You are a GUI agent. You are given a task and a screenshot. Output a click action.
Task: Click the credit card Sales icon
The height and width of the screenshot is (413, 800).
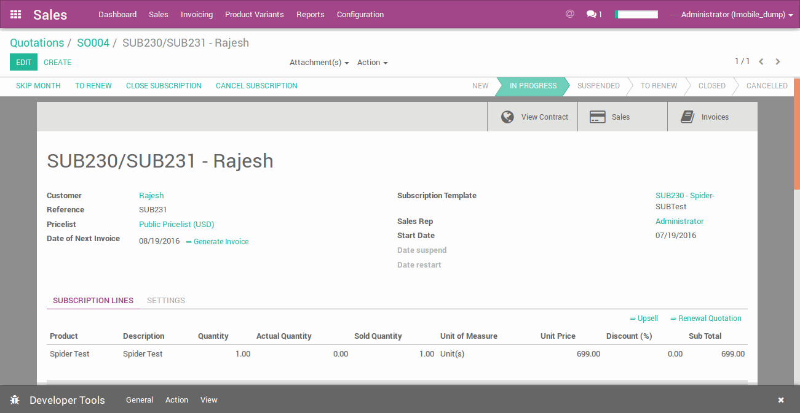(x=597, y=117)
